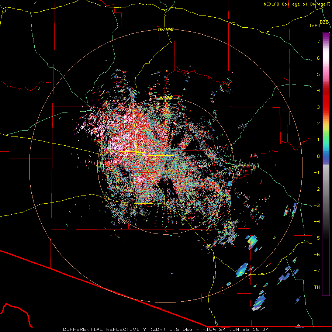Click the 1 value on the scale
332x332 pixels.
click(318, 140)
